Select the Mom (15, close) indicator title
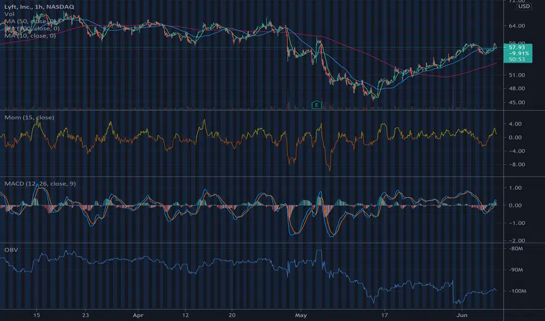 point(29,117)
